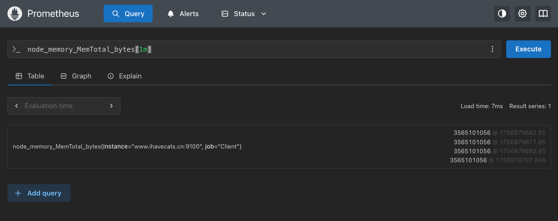This screenshot has height=221, width=558.
Task: Click the server icon beside Status
Action: [225, 14]
